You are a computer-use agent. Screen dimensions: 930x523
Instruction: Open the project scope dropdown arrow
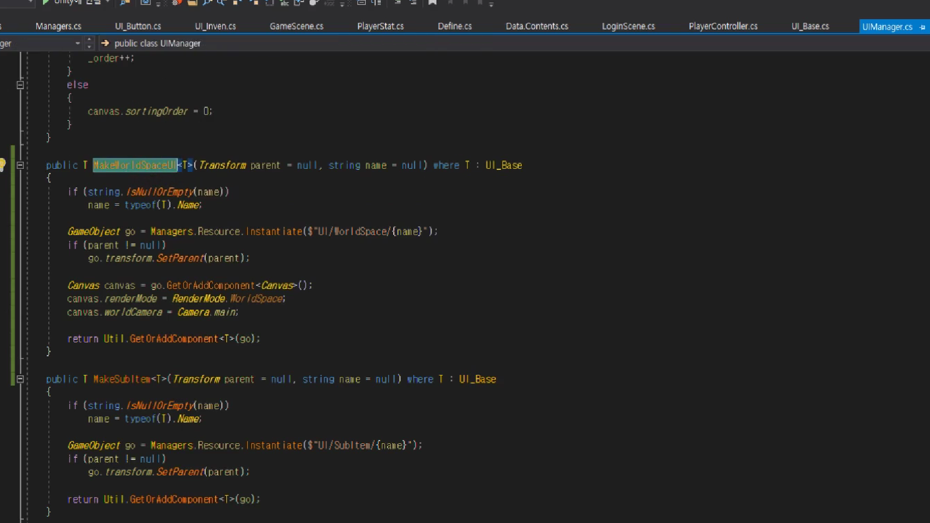click(x=78, y=43)
